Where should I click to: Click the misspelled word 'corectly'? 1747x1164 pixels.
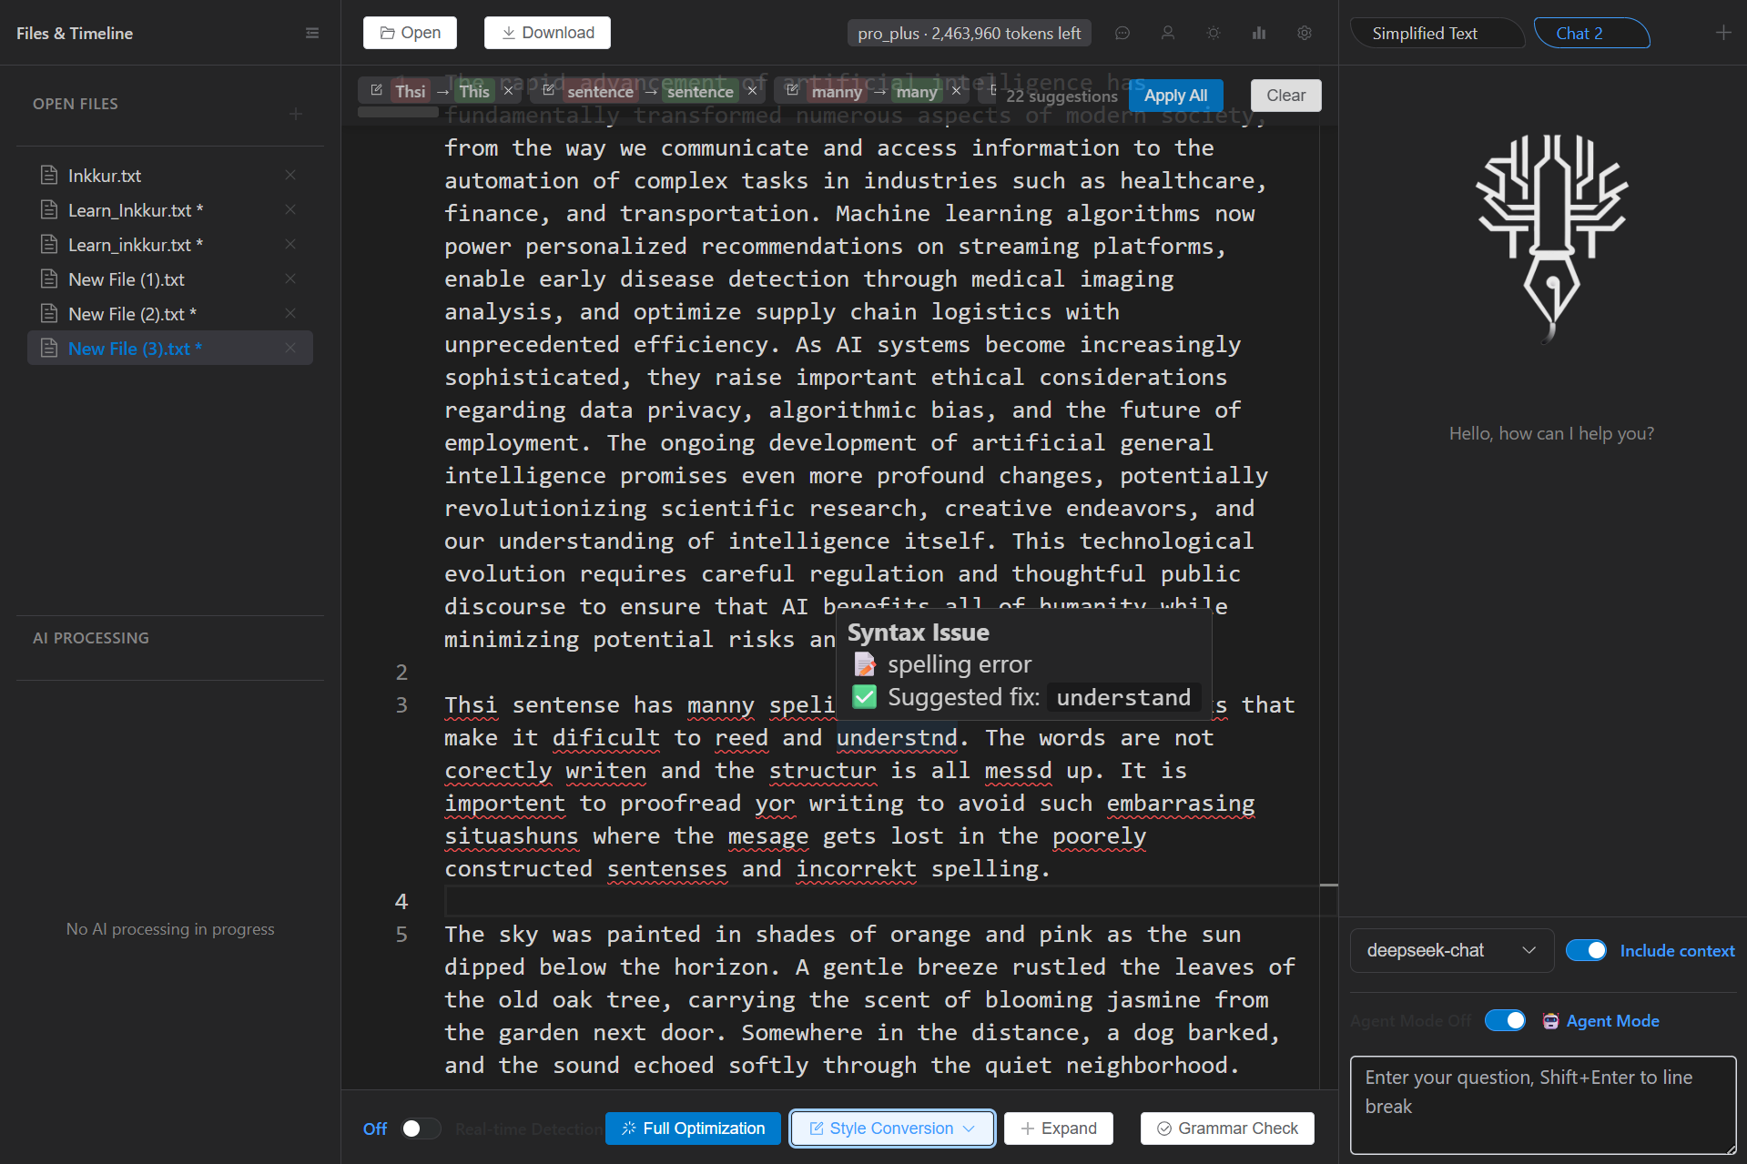pyautogui.click(x=498, y=770)
